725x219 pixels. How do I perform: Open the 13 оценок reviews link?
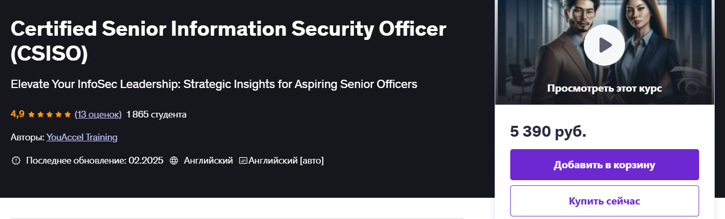point(98,114)
